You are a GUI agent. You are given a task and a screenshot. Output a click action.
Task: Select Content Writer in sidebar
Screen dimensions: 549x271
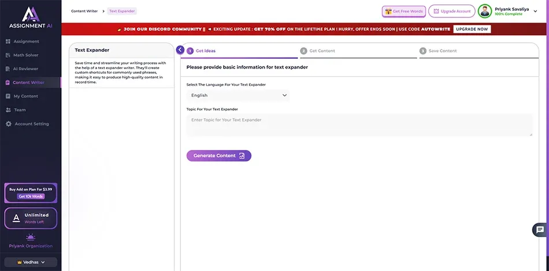tap(28, 82)
